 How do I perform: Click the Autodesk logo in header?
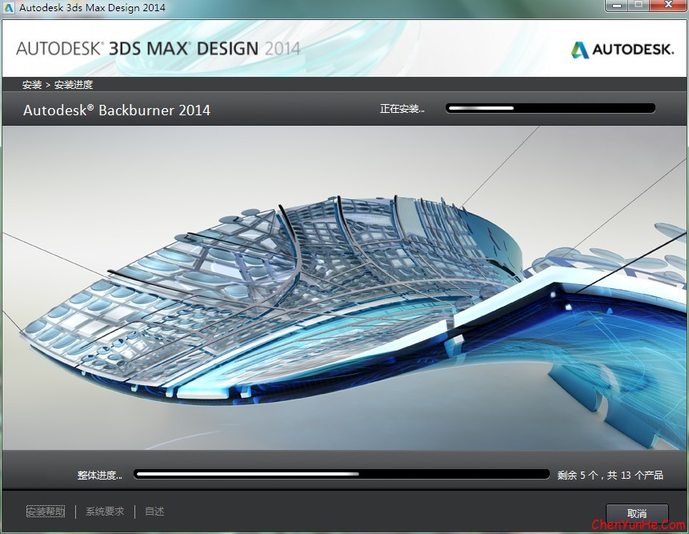pyautogui.click(x=623, y=49)
